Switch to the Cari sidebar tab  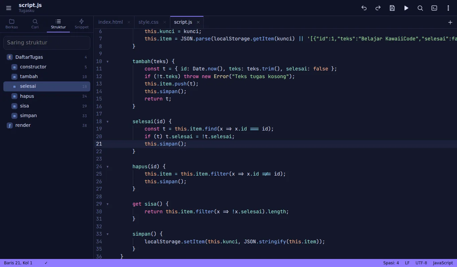pyautogui.click(x=35, y=24)
